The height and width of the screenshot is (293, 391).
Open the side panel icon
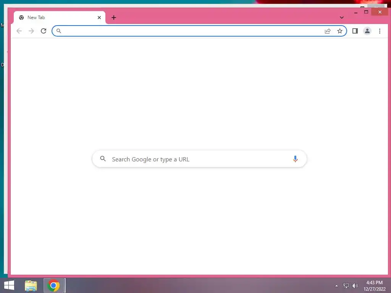[x=355, y=31]
